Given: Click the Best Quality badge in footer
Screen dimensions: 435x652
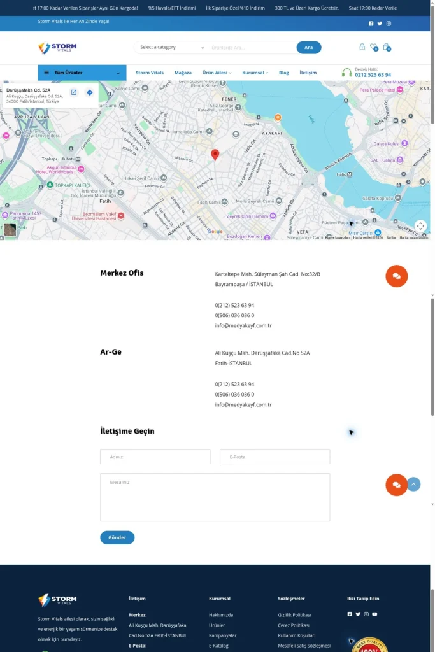Looking at the screenshot, I should (369, 644).
